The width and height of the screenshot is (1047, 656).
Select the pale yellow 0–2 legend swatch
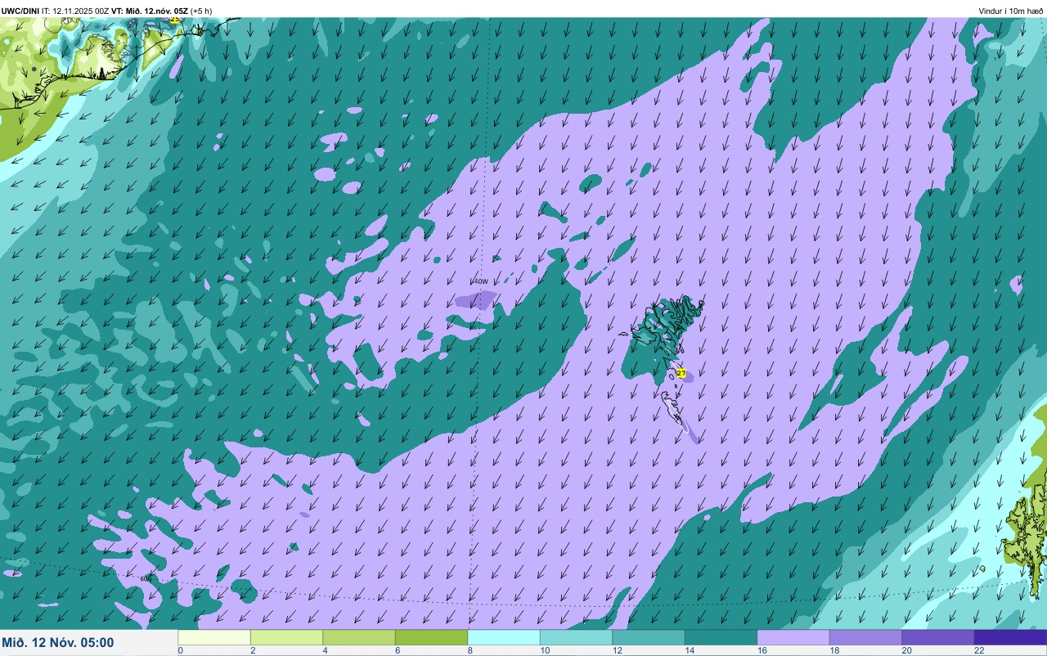(214, 637)
